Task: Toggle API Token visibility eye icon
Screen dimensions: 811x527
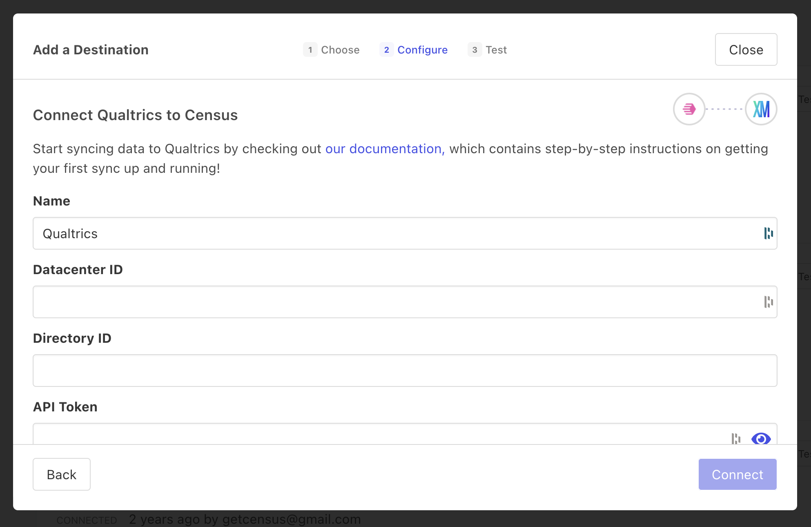Action: point(761,439)
